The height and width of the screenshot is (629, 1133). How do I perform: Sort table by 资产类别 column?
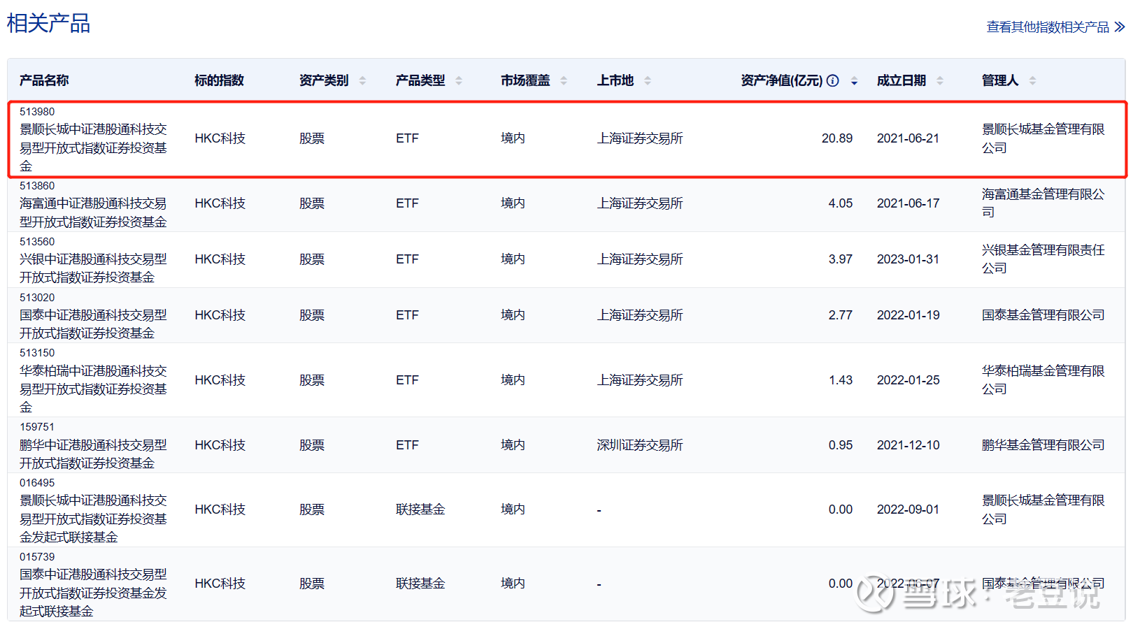(x=362, y=81)
